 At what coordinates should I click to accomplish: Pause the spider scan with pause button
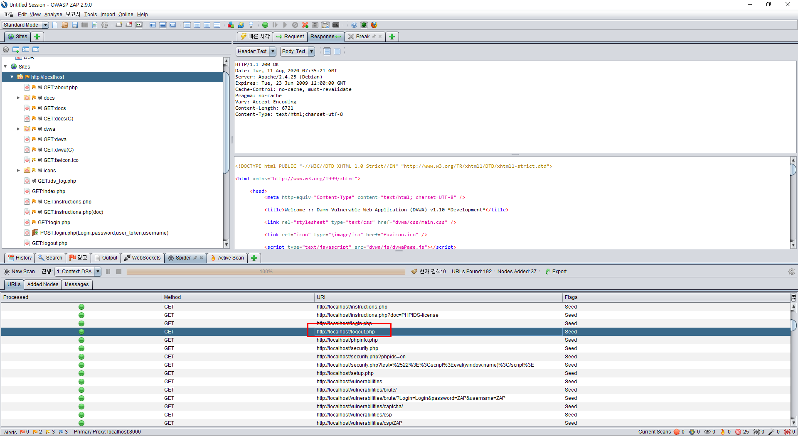click(108, 272)
